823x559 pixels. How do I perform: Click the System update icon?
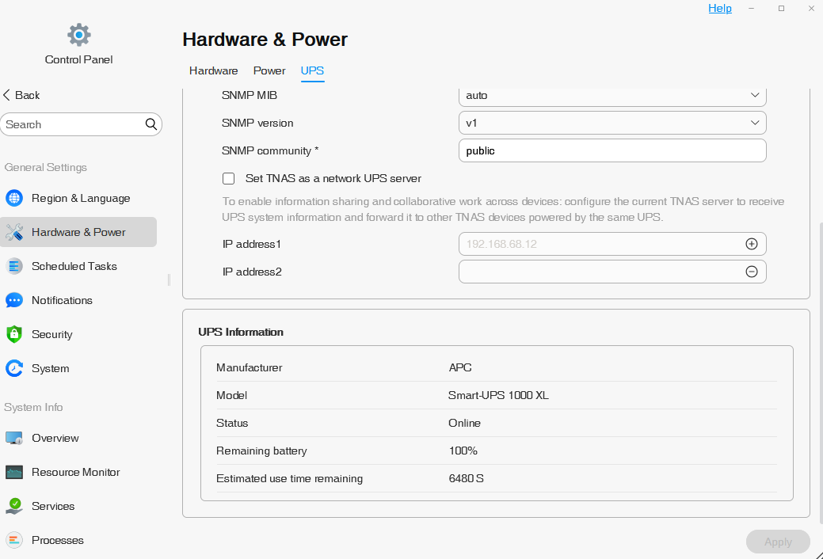coord(14,368)
